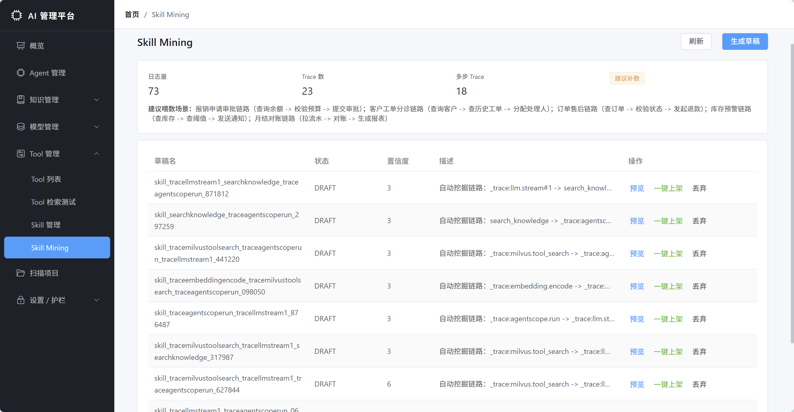The height and width of the screenshot is (412, 794).
Task: Click the Agent 管理 chip icon
Action: click(21, 73)
